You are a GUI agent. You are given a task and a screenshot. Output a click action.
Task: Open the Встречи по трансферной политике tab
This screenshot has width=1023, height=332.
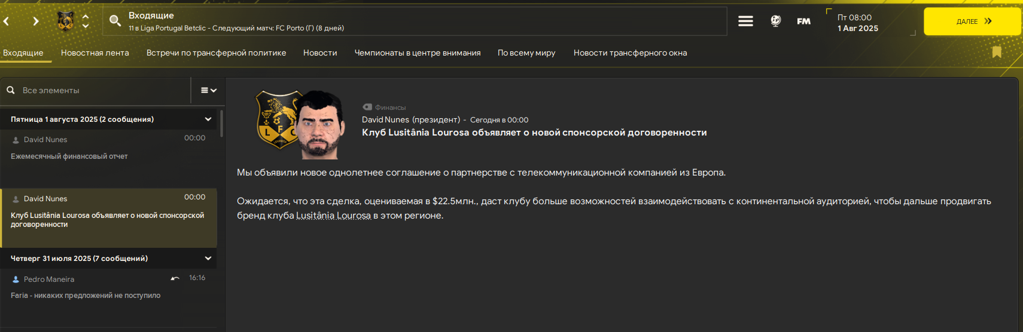coord(216,53)
